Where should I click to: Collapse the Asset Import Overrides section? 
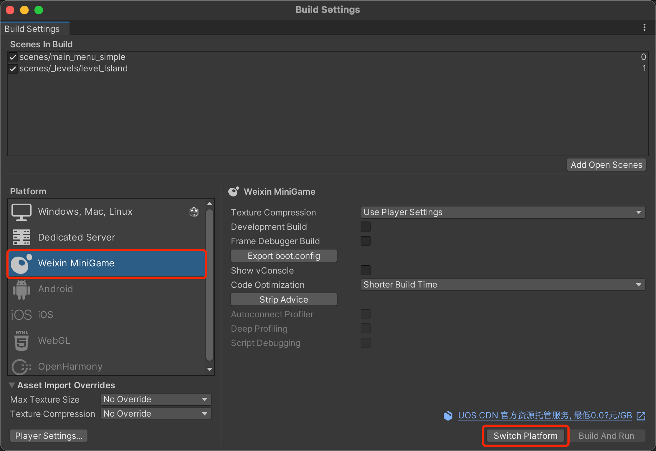coord(12,385)
